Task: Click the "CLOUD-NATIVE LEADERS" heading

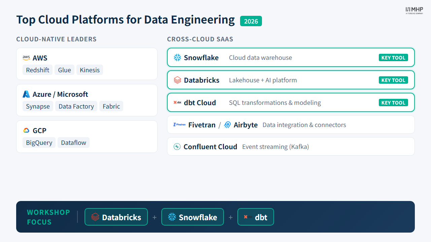Action: coord(57,39)
